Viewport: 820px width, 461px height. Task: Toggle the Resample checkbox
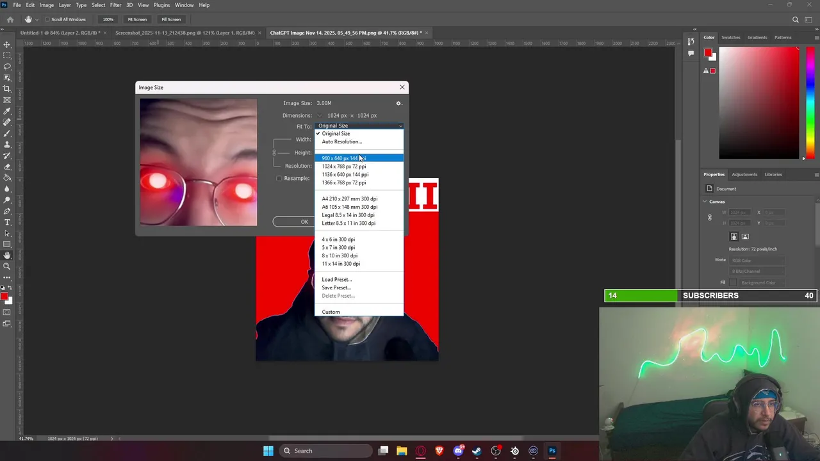(279, 178)
